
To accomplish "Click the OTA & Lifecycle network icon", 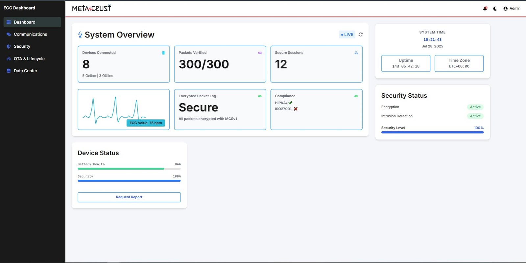I will click(x=9, y=59).
